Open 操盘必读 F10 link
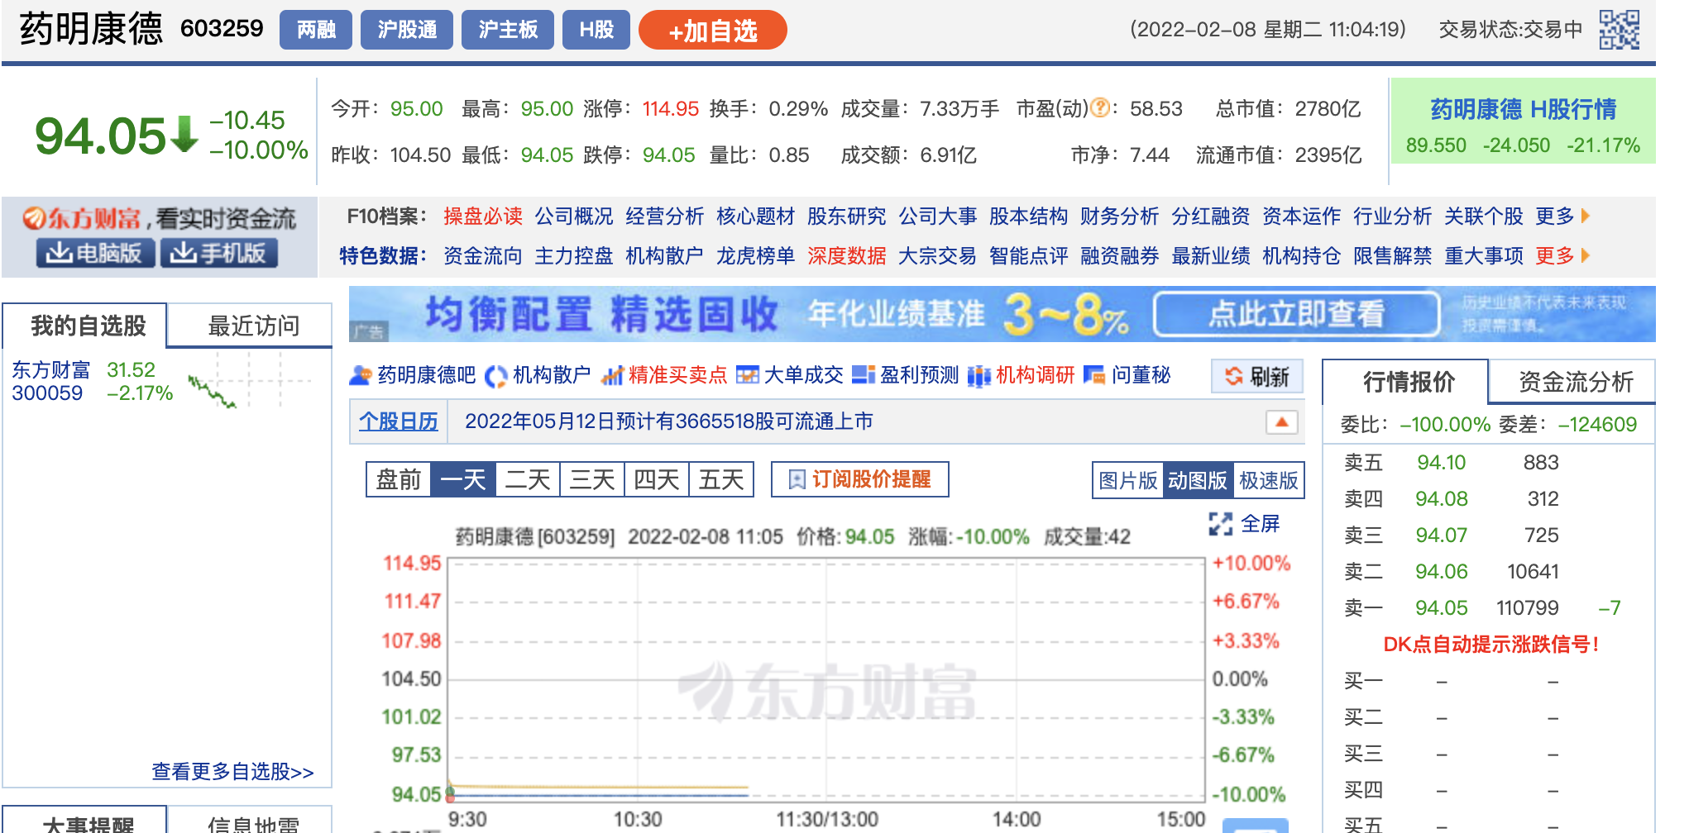 coord(483,217)
